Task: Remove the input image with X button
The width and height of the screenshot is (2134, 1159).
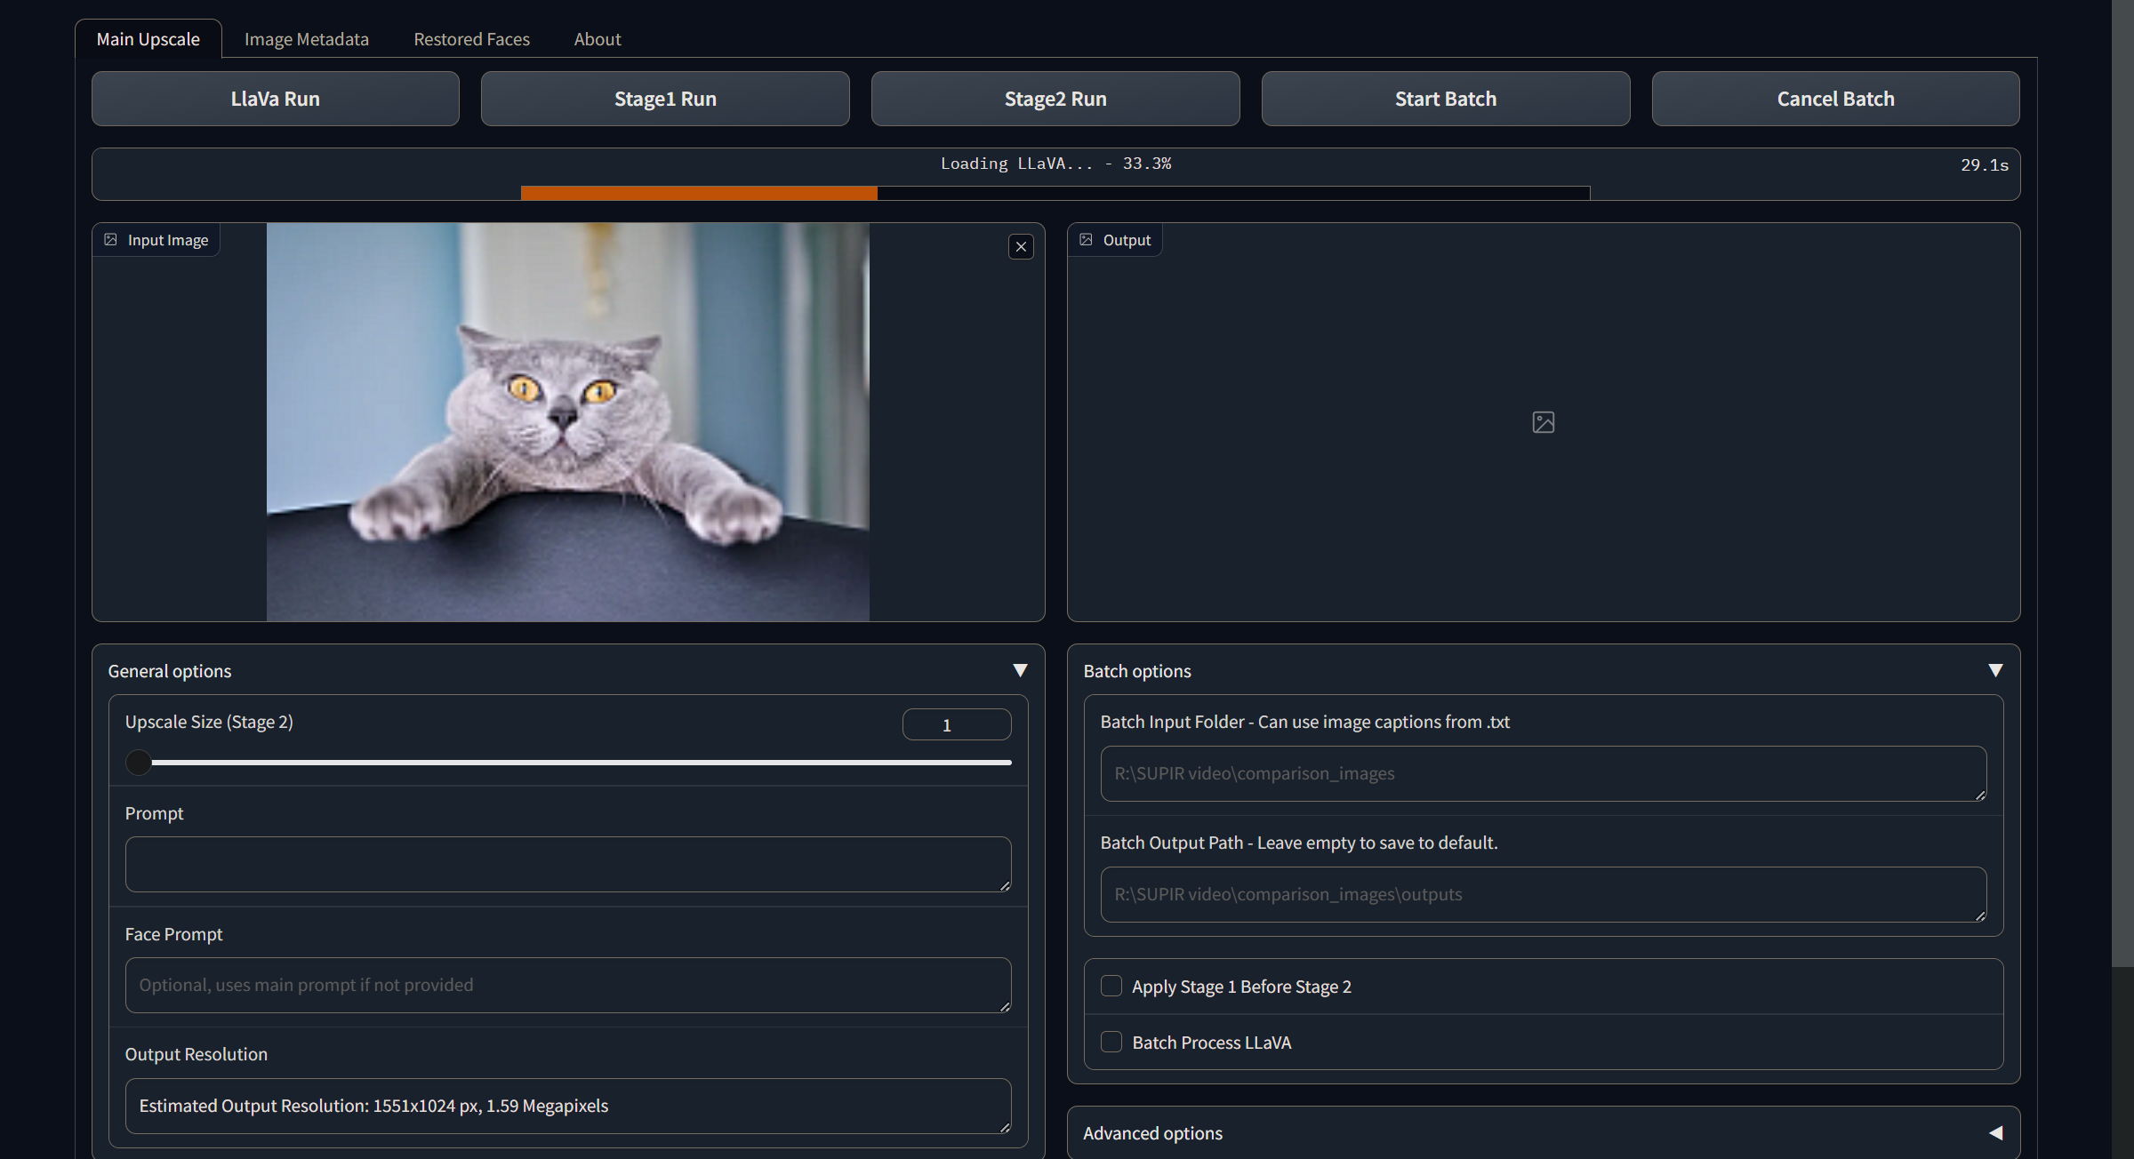Action: 1021,247
